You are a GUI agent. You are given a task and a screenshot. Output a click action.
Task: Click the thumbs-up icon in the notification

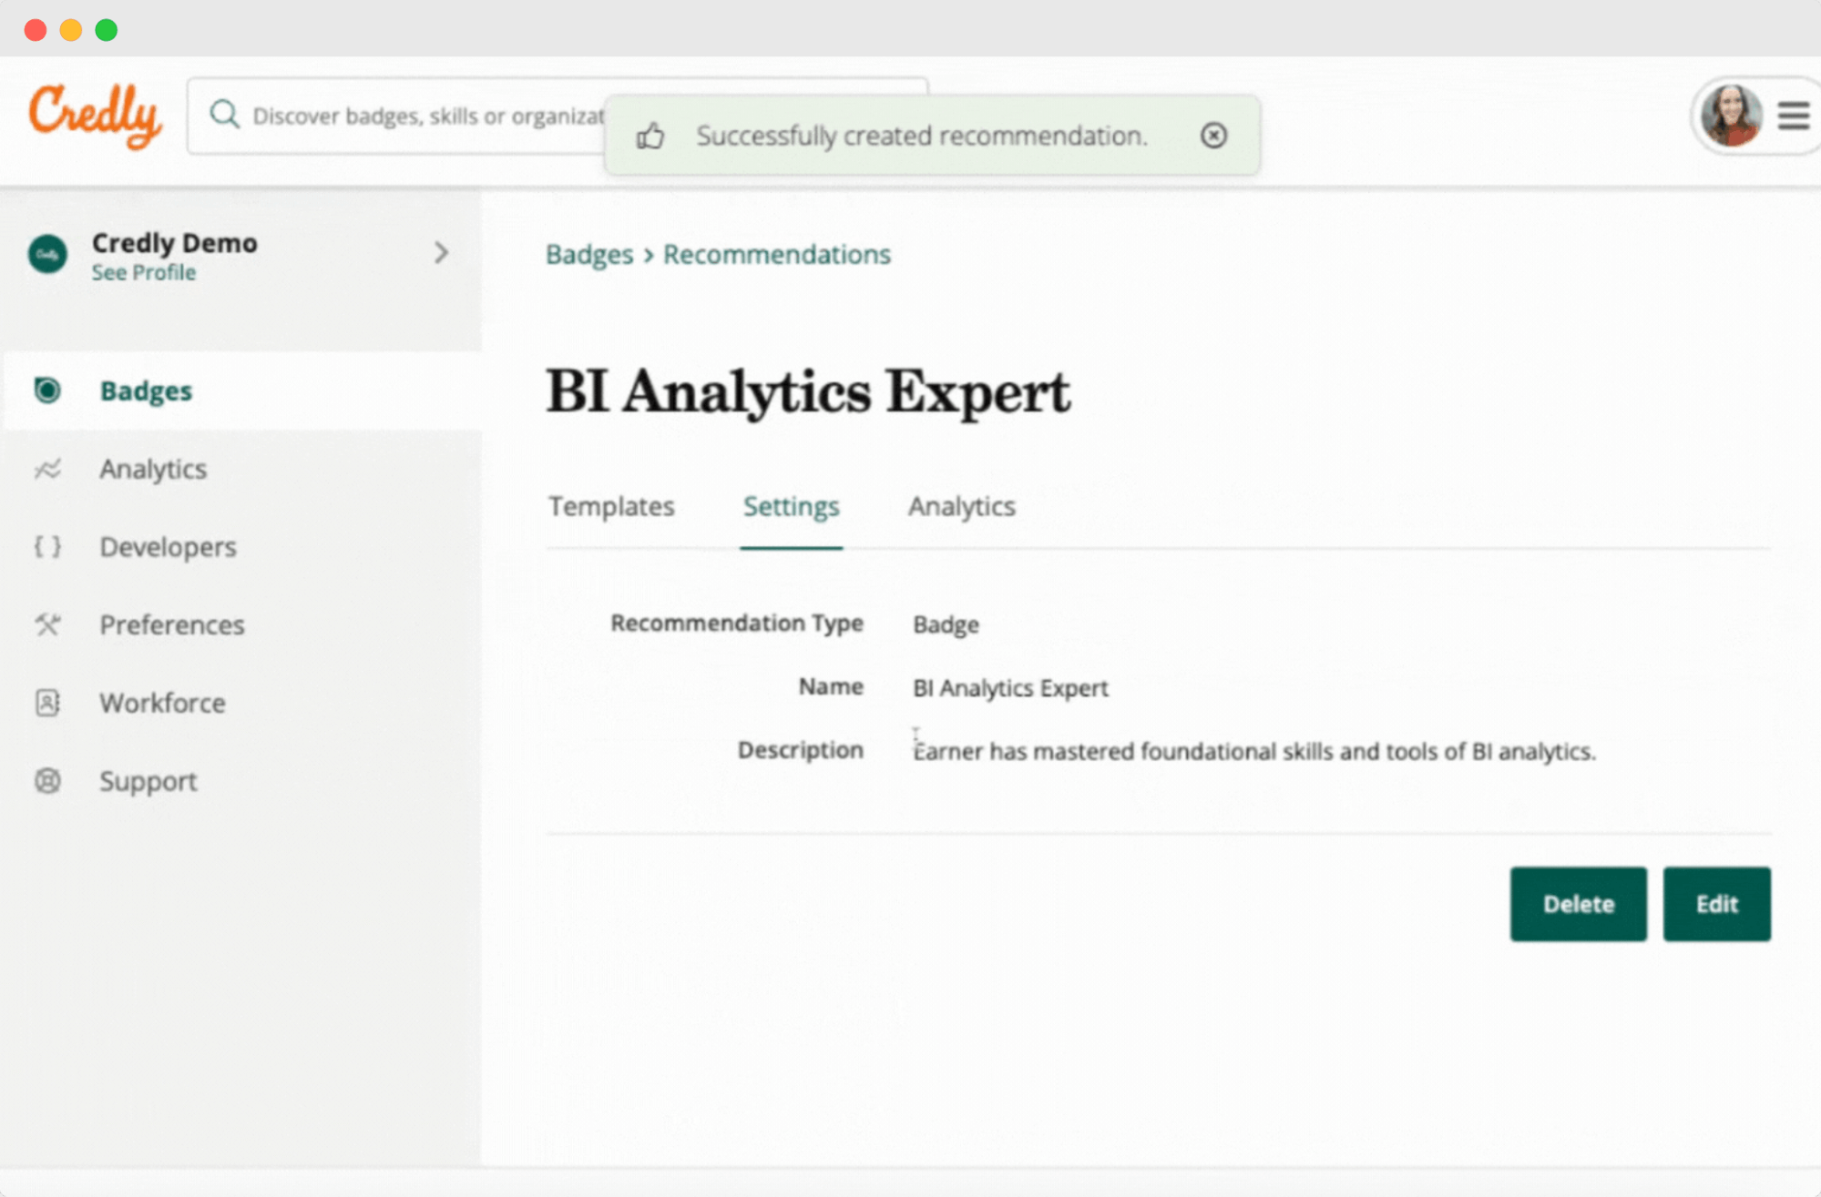[x=650, y=136]
